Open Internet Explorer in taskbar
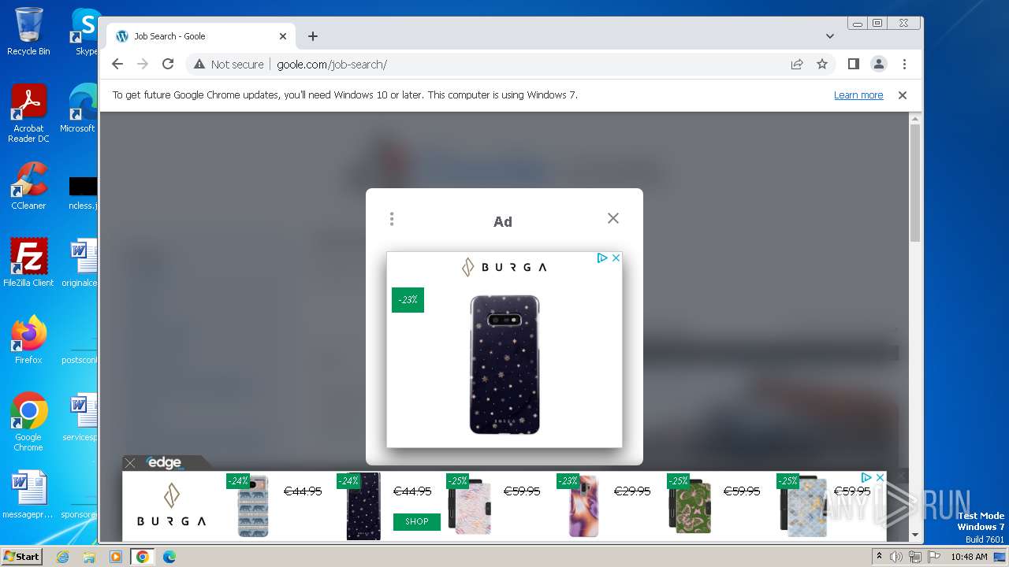The image size is (1009, 567). (63, 557)
